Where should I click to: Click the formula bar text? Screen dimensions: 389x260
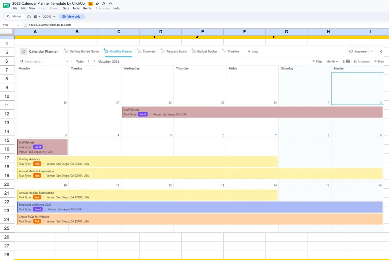50,25
